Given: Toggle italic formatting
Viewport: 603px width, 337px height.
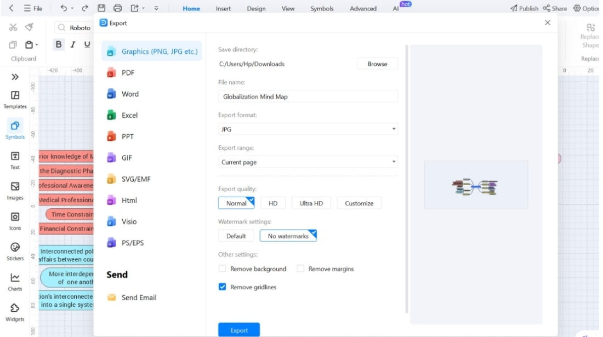Looking at the screenshot, I should coord(73,44).
